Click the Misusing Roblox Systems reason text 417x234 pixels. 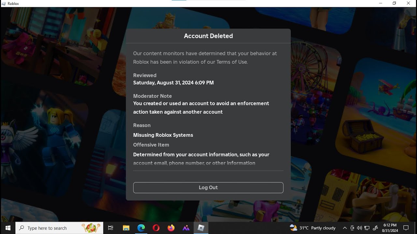pyautogui.click(x=163, y=135)
